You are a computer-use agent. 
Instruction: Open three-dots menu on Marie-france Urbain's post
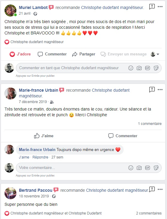[160, 90]
